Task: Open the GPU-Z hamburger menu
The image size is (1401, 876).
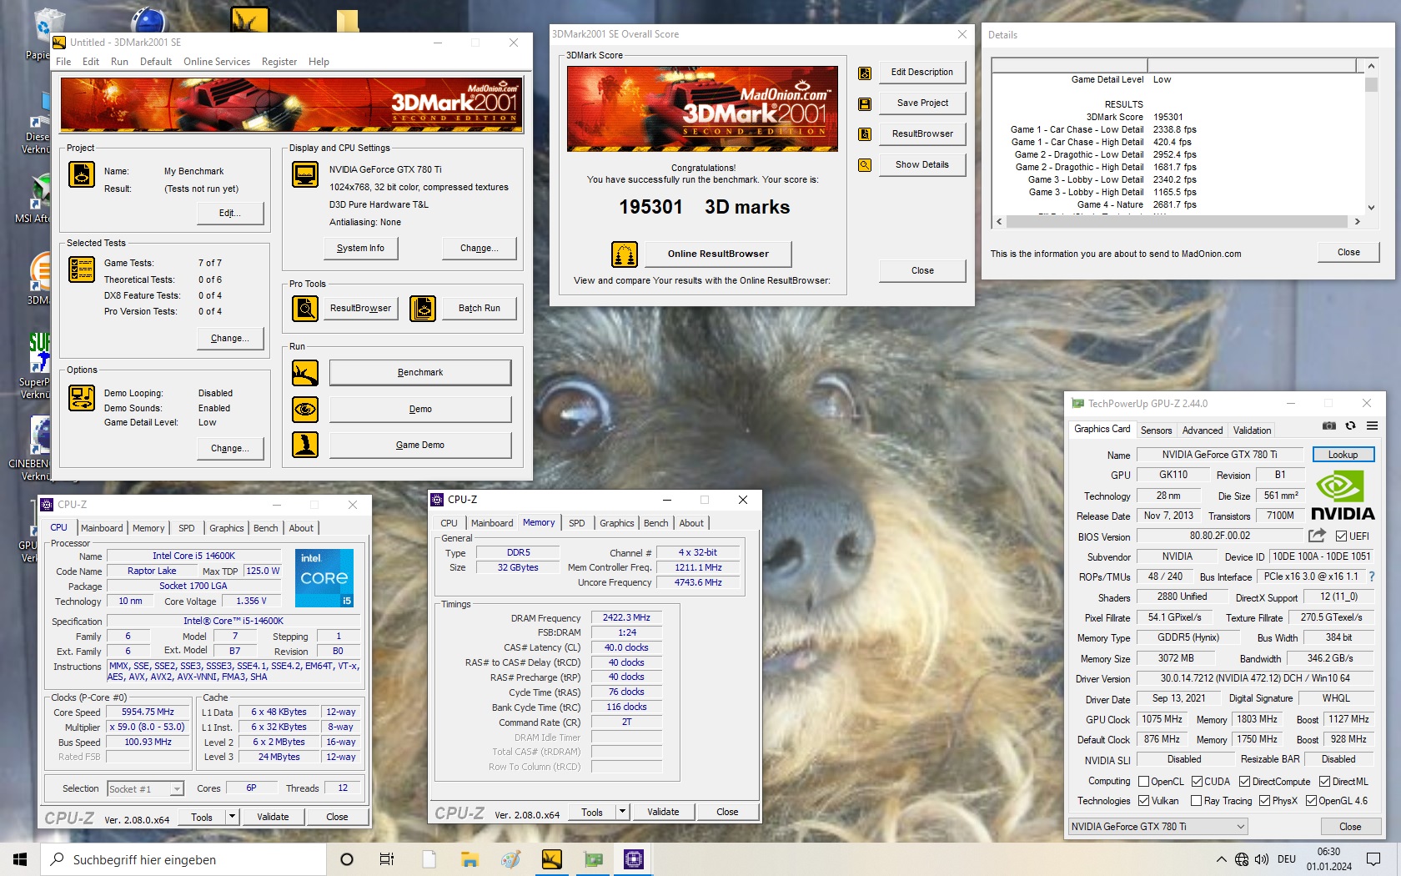Action: click(x=1372, y=425)
